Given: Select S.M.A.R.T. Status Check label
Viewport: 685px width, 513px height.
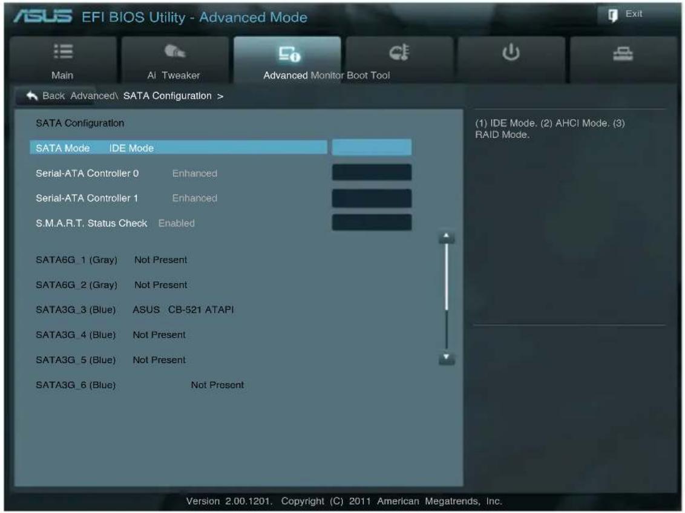Looking at the screenshot, I should point(91,223).
